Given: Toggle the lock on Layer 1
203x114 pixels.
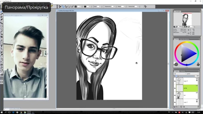Looking at the screenshot, I should 197,101.
